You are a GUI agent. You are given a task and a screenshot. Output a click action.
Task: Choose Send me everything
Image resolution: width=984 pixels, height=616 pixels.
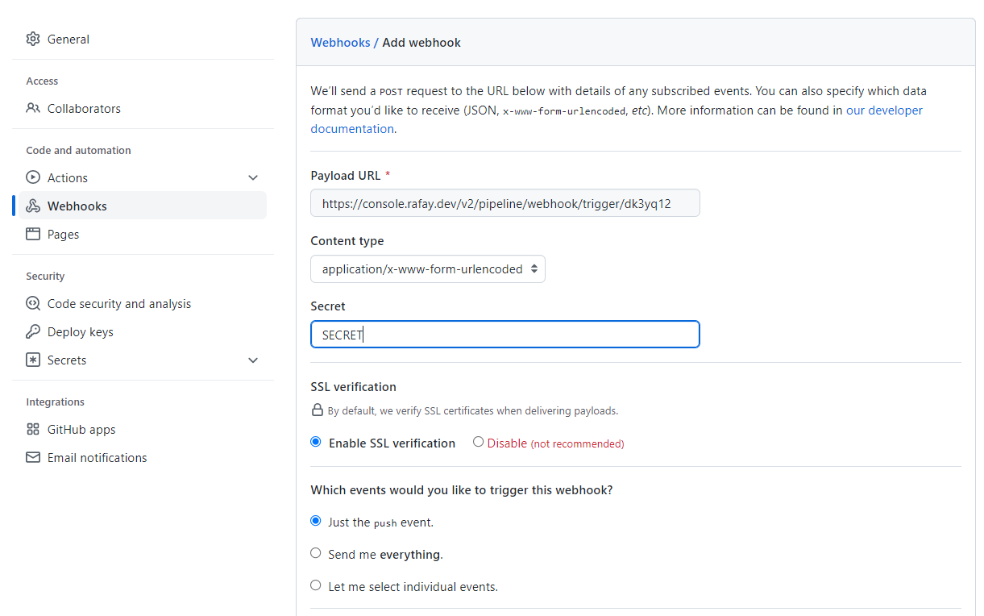(316, 553)
